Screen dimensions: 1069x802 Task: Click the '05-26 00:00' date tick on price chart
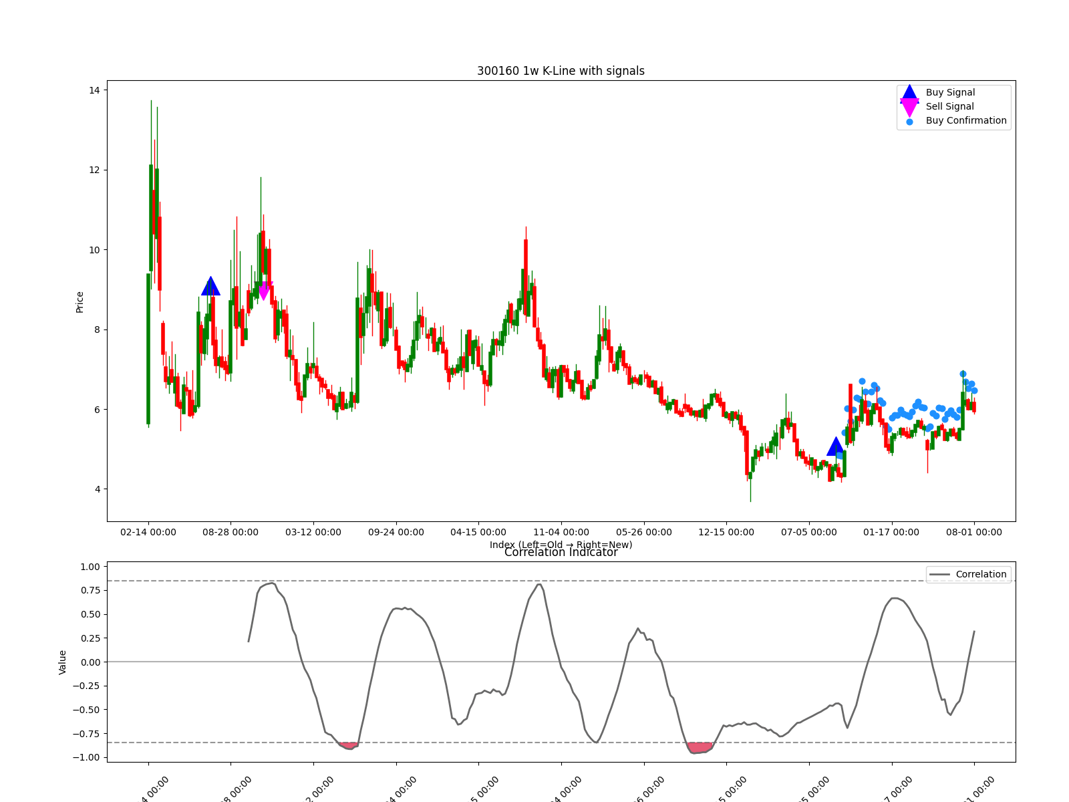644,533
